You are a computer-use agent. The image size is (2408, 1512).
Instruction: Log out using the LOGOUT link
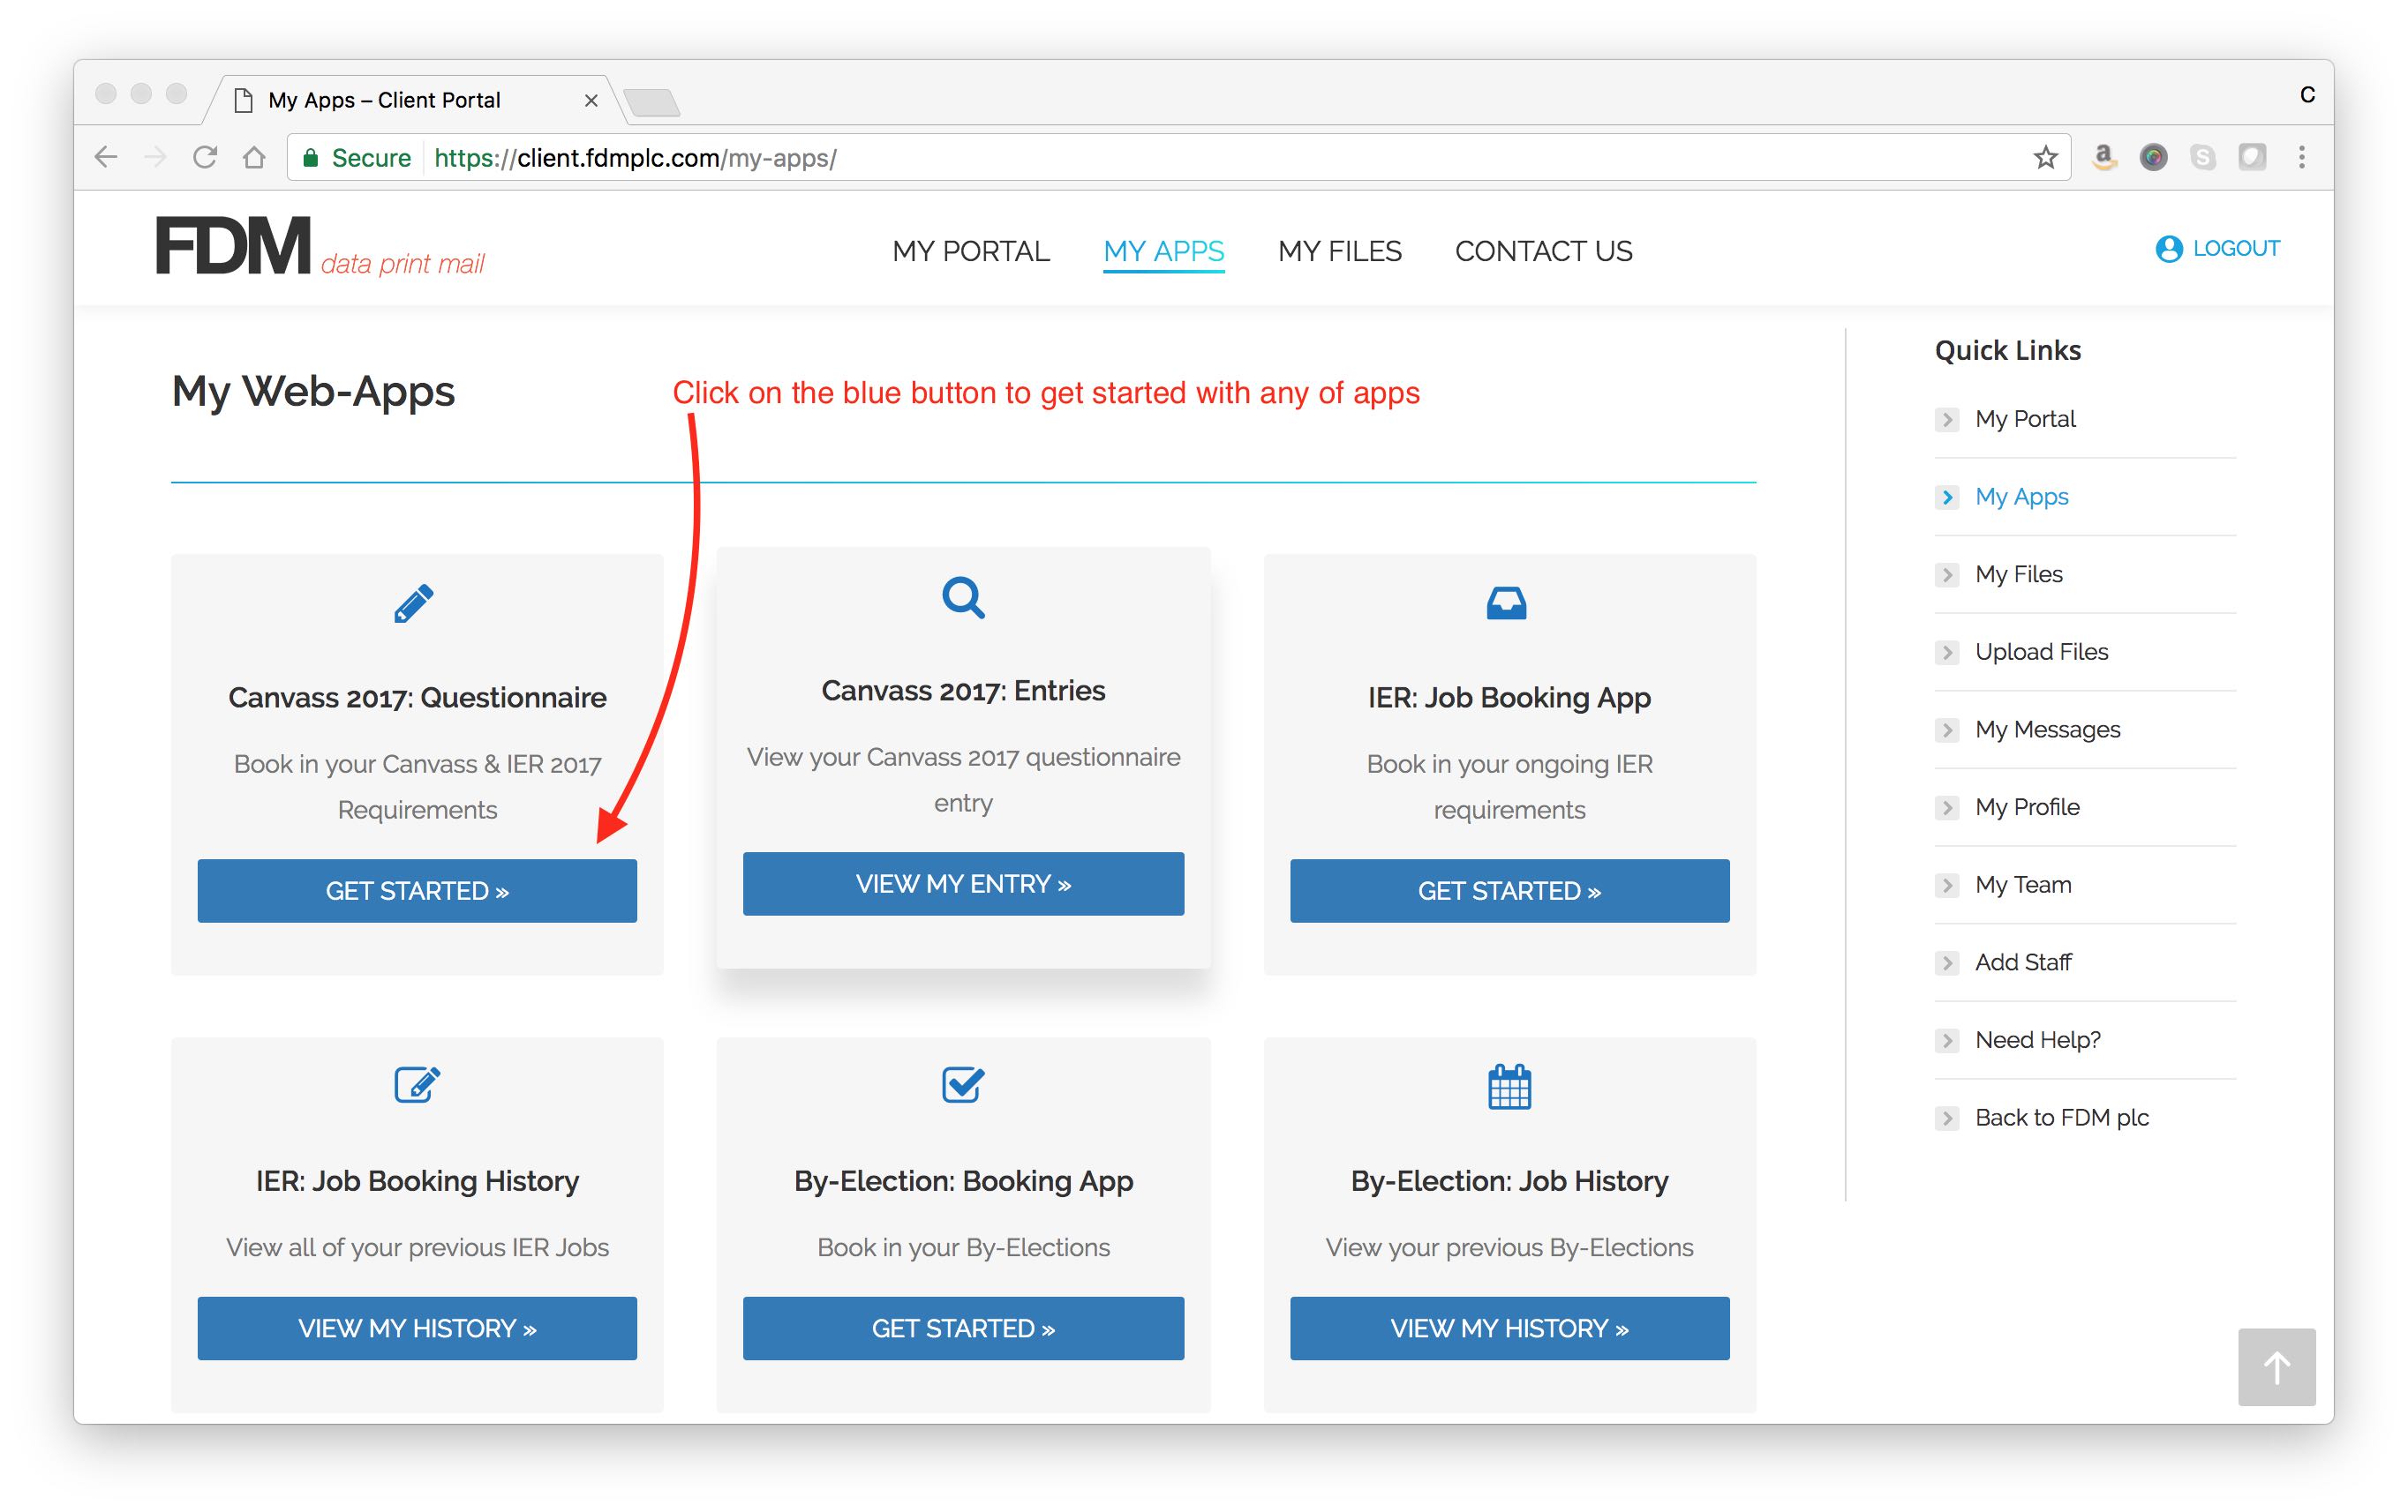[x=2235, y=249]
